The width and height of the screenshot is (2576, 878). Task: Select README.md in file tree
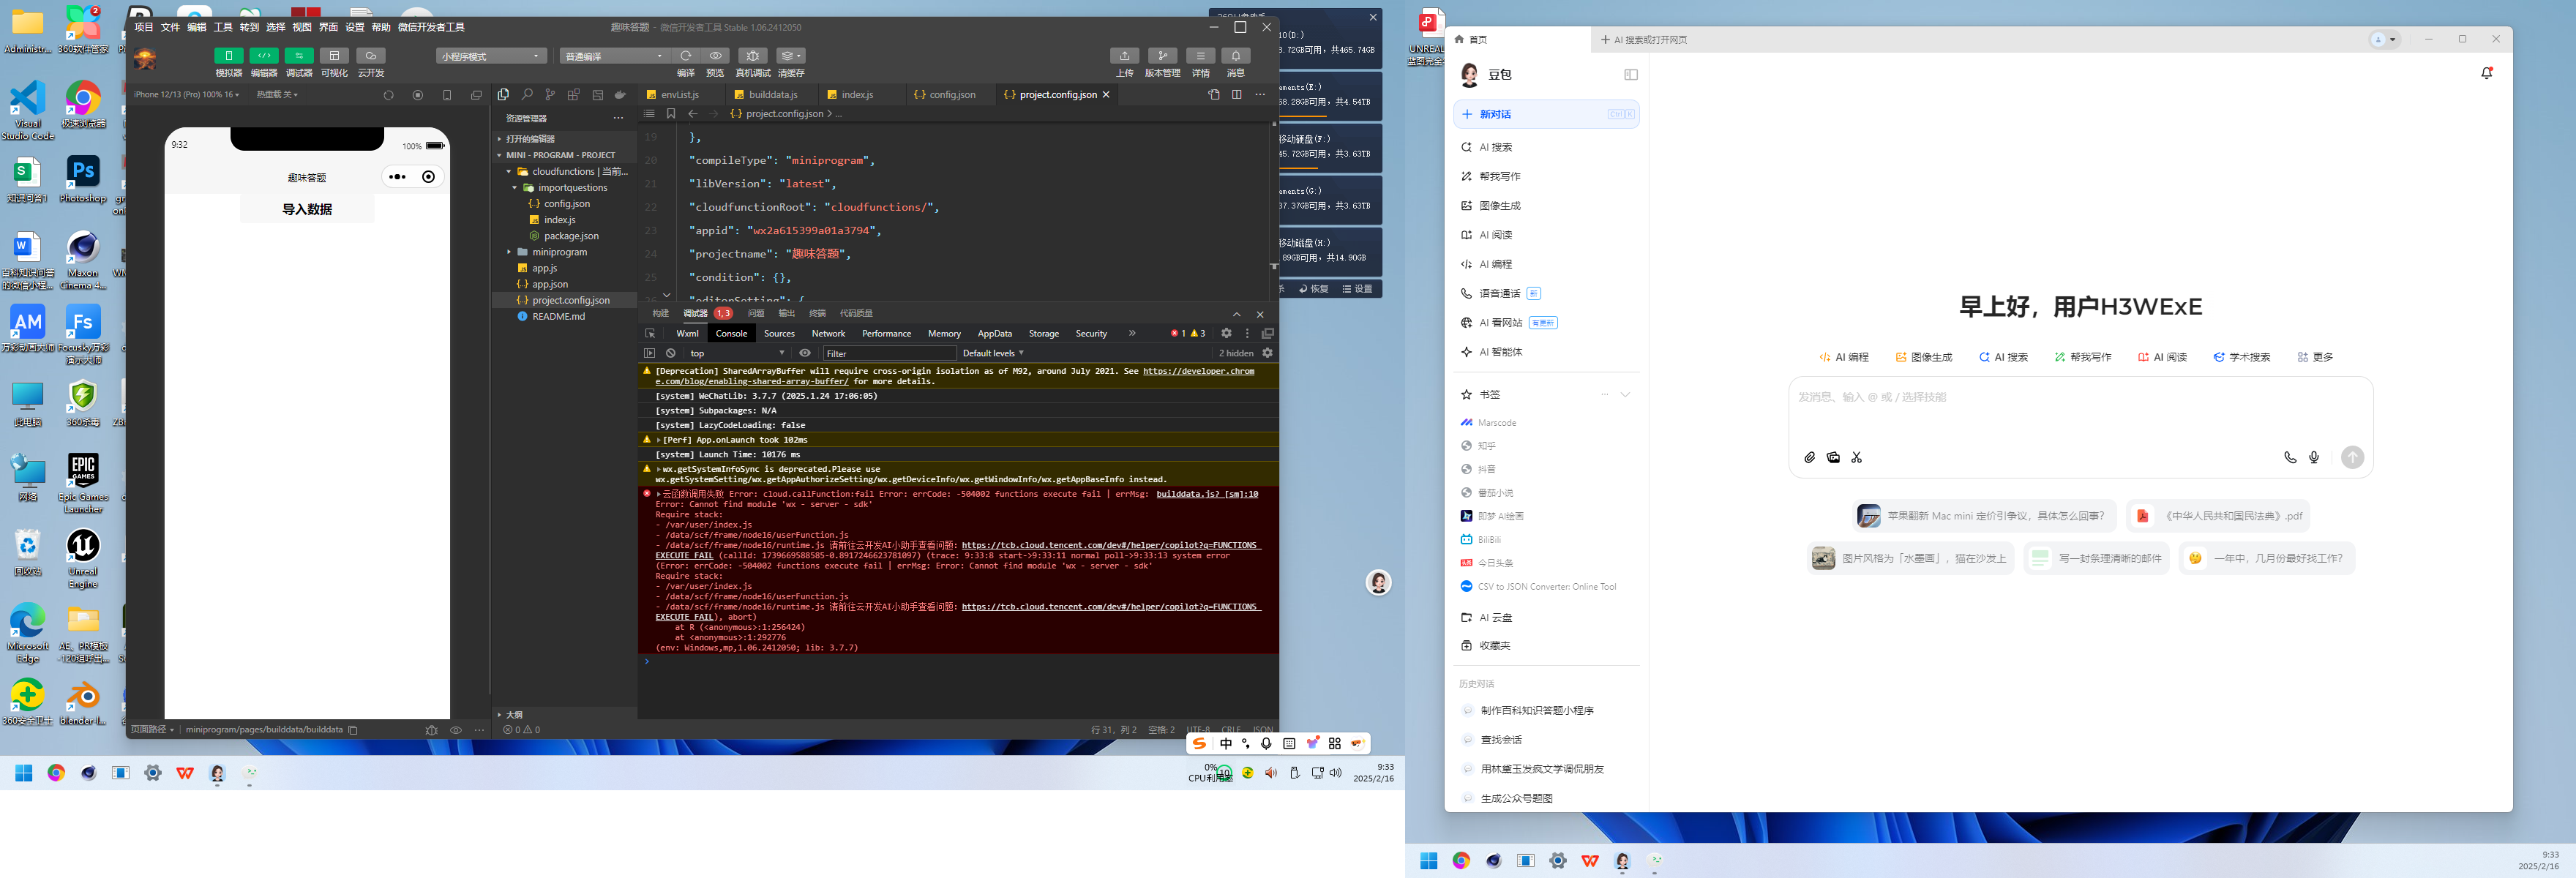(564, 316)
